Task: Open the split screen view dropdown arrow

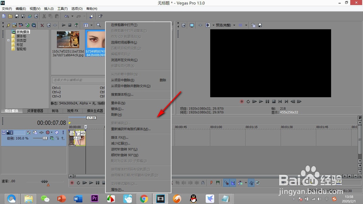Action: pos(213,25)
